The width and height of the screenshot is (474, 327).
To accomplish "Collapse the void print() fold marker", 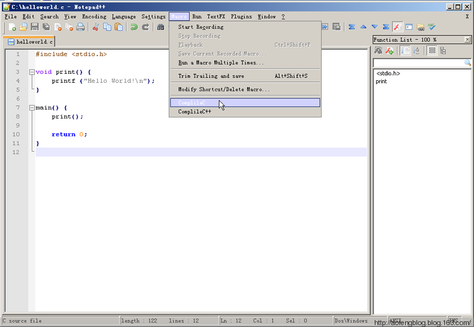I will pyautogui.click(x=32, y=72).
